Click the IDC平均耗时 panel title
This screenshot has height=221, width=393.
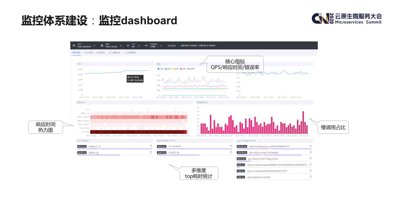(83, 141)
